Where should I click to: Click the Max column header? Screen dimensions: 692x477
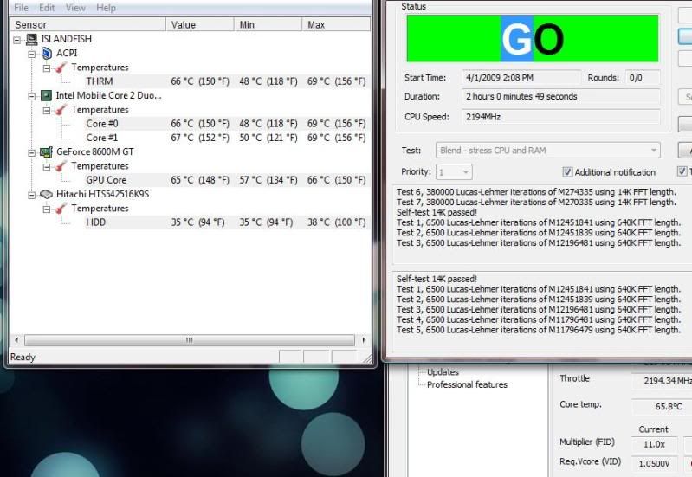[336, 25]
